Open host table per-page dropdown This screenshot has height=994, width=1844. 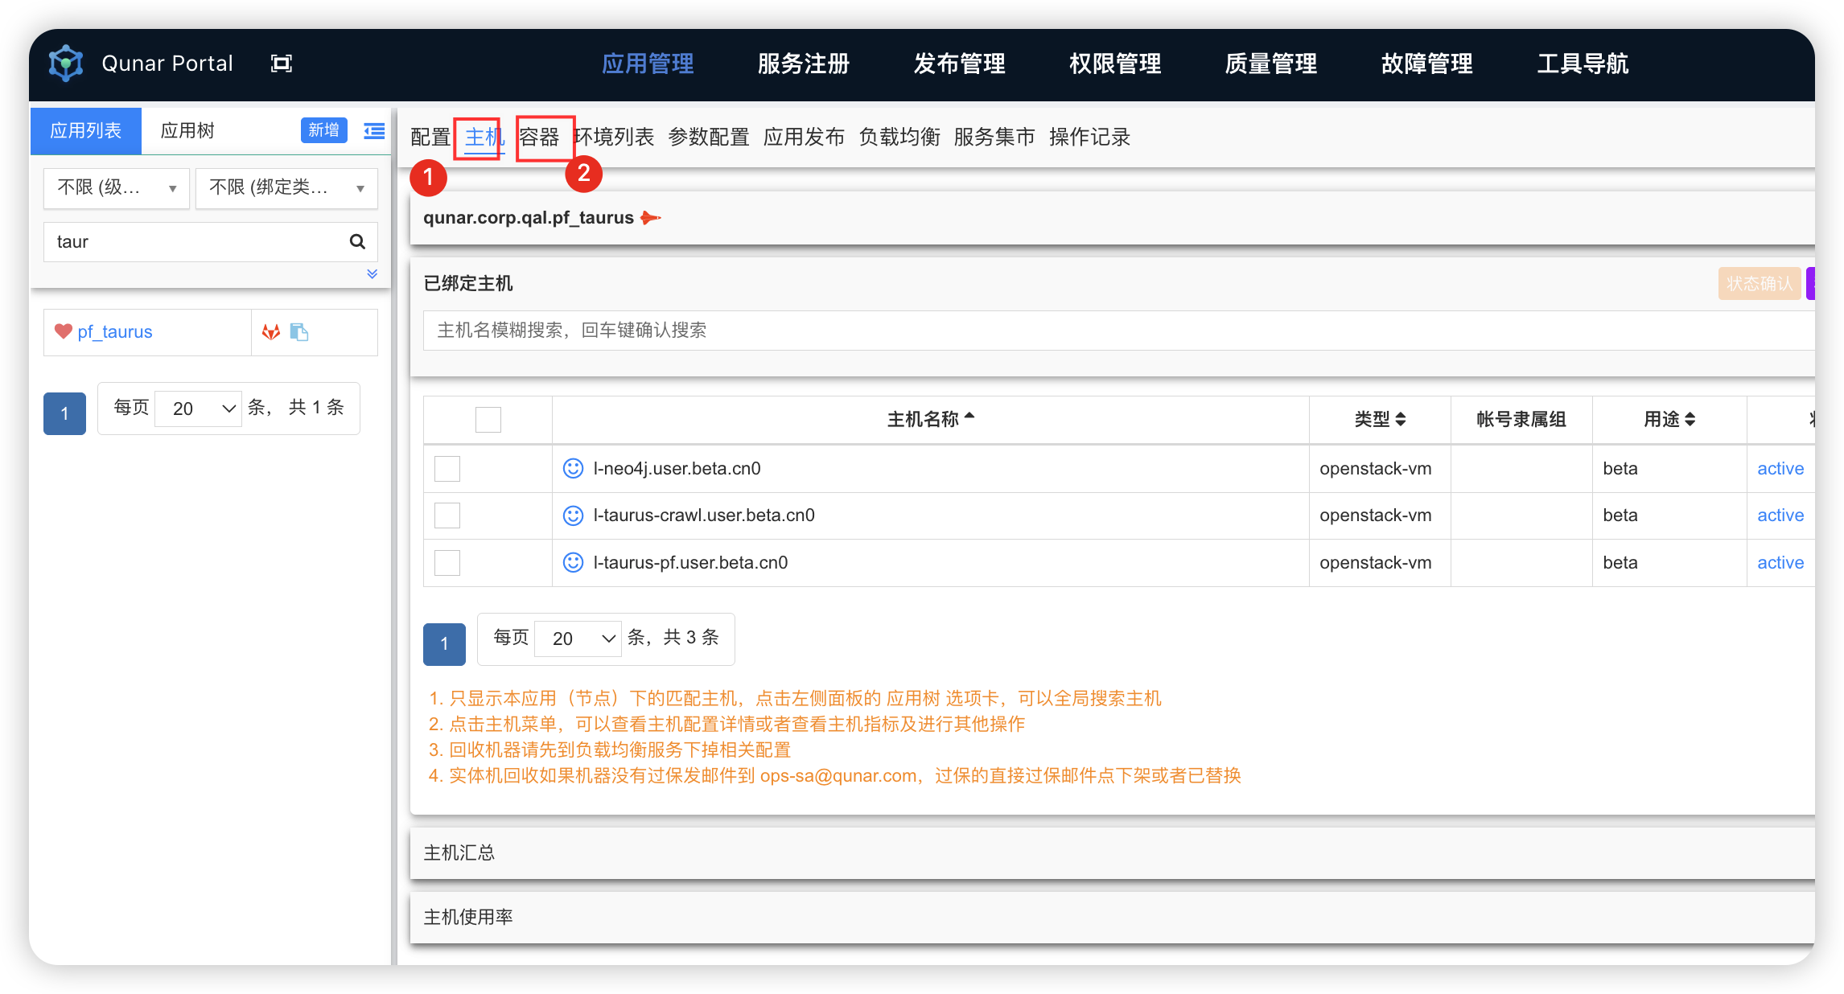click(578, 638)
